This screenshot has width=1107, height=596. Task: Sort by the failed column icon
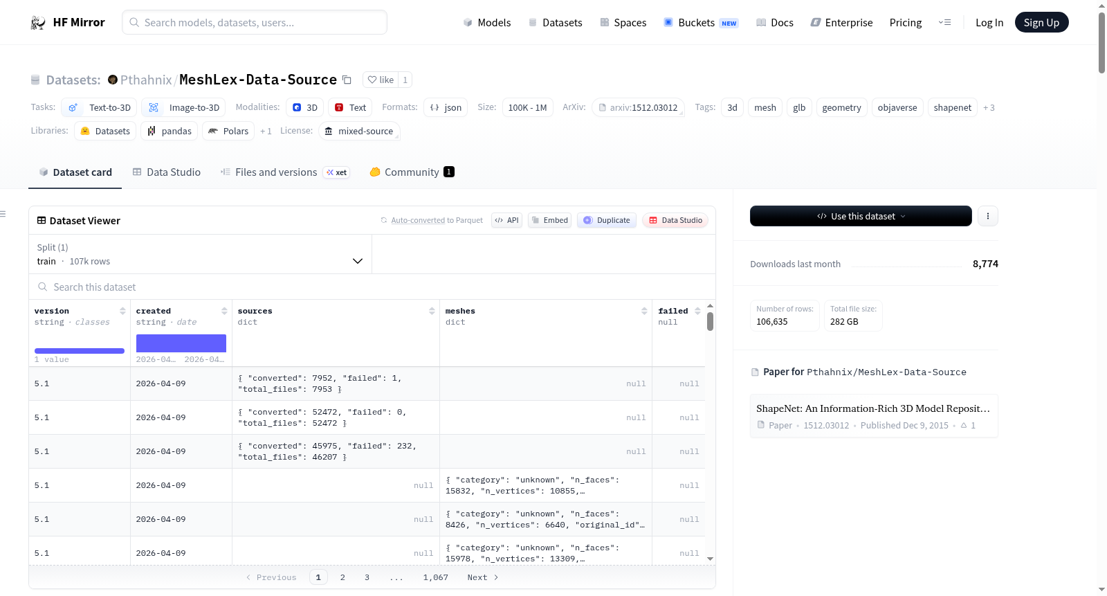697,311
